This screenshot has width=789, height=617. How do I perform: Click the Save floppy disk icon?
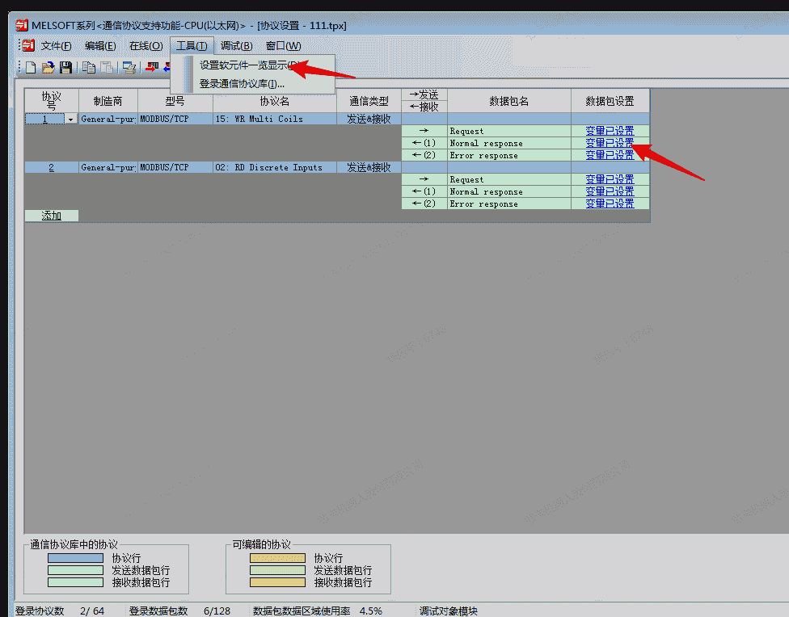pyautogui.click(x=65, y=68)
